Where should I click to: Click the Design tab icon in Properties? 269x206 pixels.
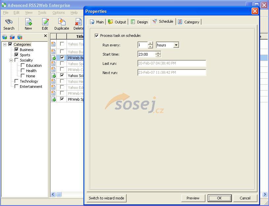(x=133, y=22)
